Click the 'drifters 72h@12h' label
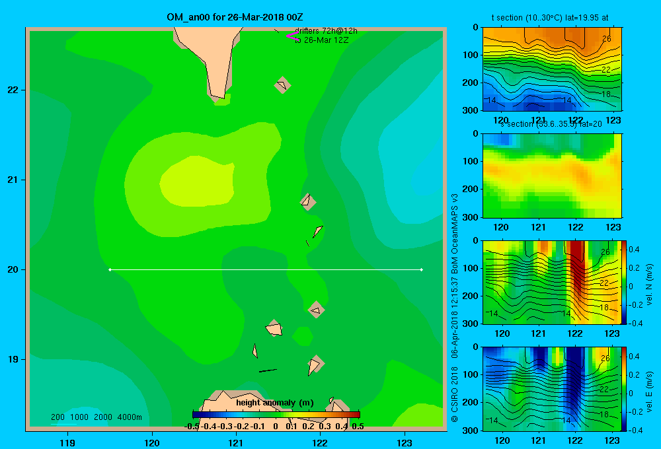The height and width of the screenshot is (449, 661). pyautogui.click(x=326, y=31)
